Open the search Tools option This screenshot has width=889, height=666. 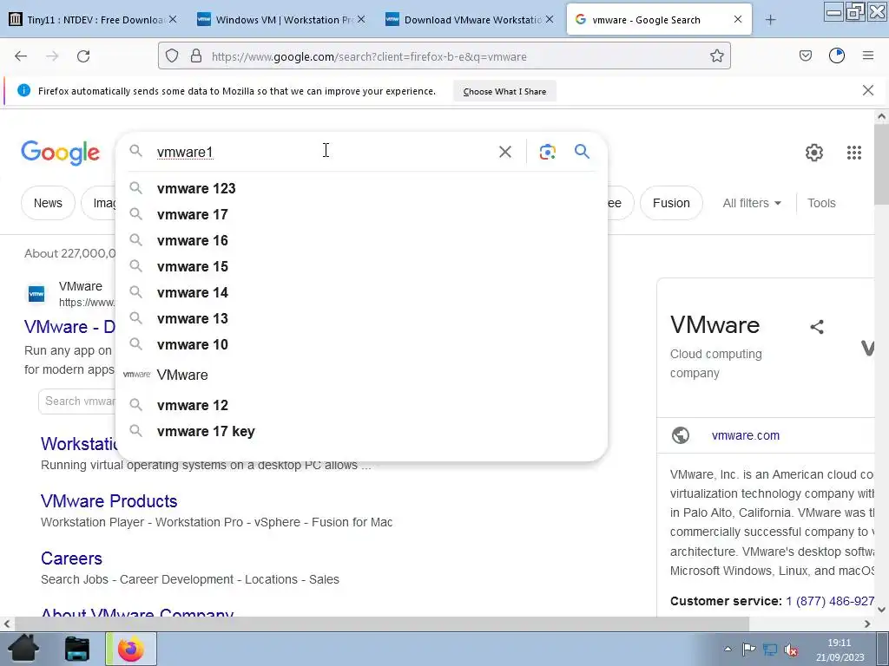coord(821,203)
